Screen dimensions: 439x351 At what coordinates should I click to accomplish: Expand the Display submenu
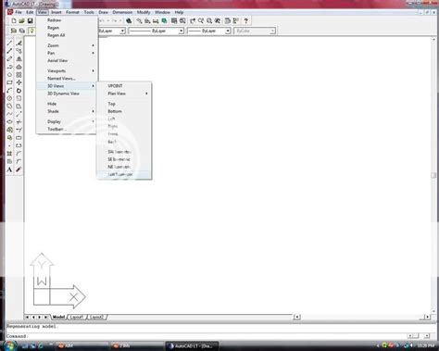pyautogui.click(x=67, y=121)
